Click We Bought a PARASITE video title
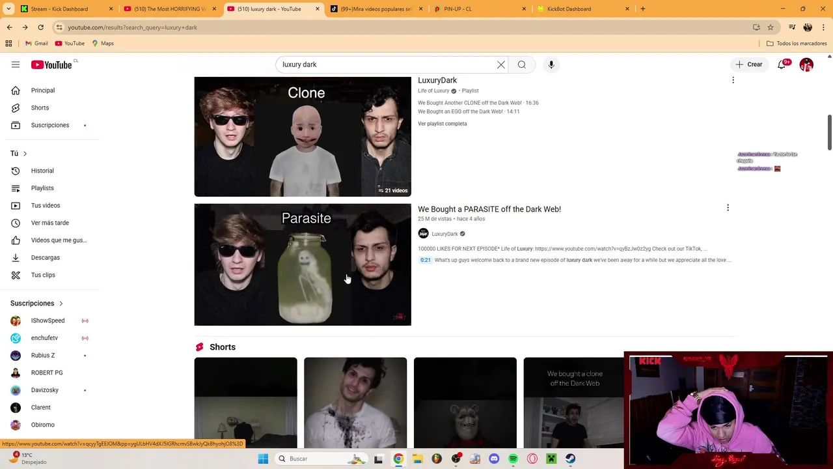 pos(489,209)
